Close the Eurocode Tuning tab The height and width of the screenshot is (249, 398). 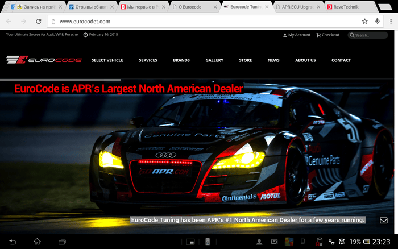point(267,7)
